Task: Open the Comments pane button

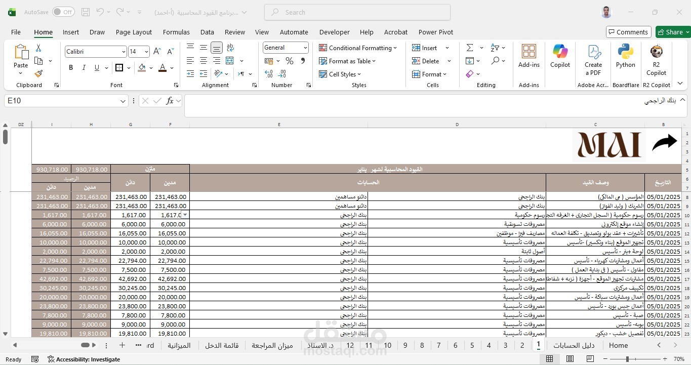Action: coord(628,32)
